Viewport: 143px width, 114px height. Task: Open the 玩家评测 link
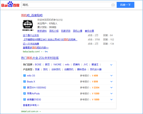pos(66,31)
